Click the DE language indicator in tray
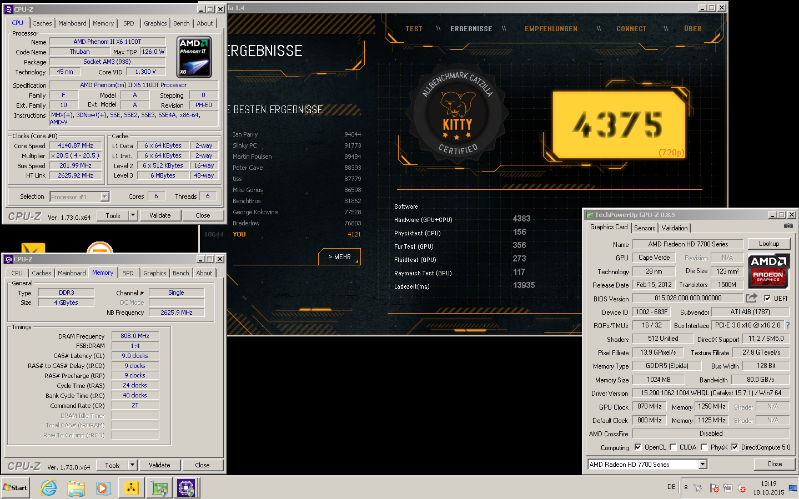Screen dimensions: 799x499 671,487
